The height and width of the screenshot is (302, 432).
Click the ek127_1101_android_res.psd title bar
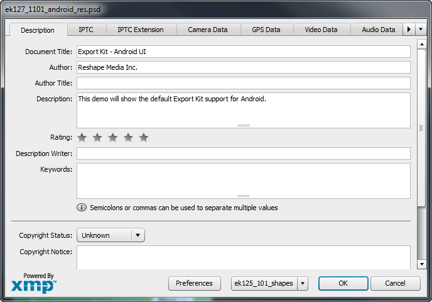[216, 9]
